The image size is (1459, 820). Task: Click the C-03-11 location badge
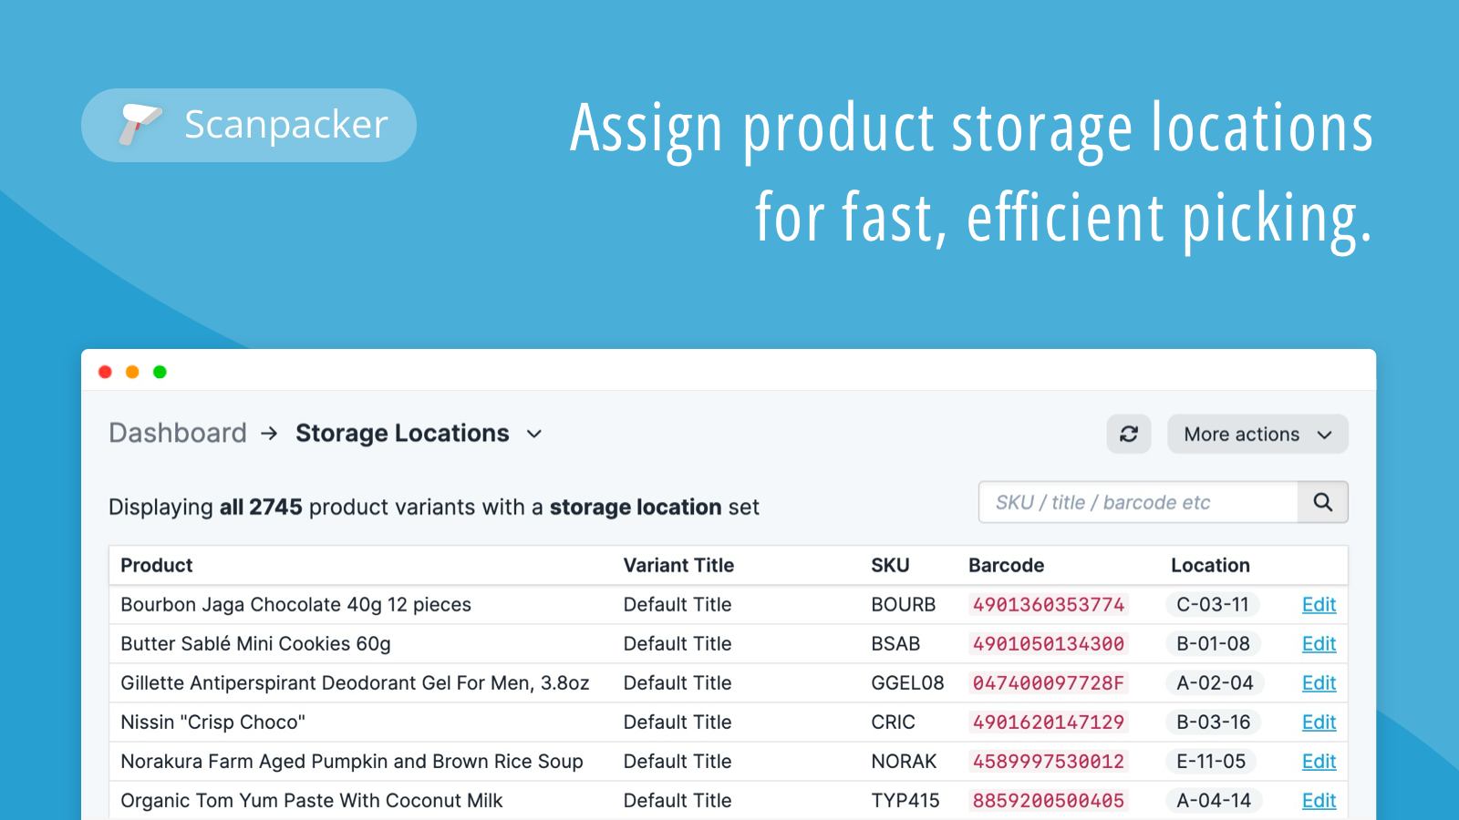coord(1213,604)
